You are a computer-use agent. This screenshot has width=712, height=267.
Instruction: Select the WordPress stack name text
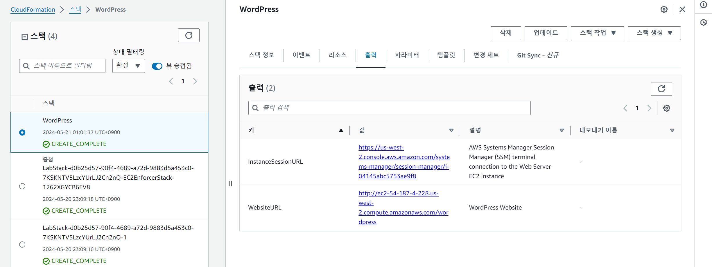pyautogui.click(x=57, y=120)
